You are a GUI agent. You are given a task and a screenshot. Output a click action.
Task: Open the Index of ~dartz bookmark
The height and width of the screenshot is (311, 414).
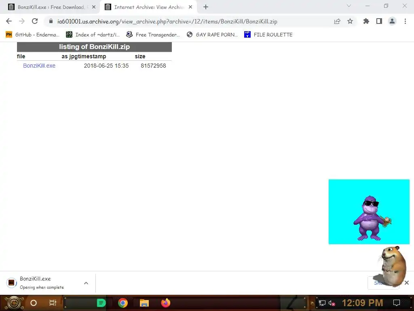[93, 35]
